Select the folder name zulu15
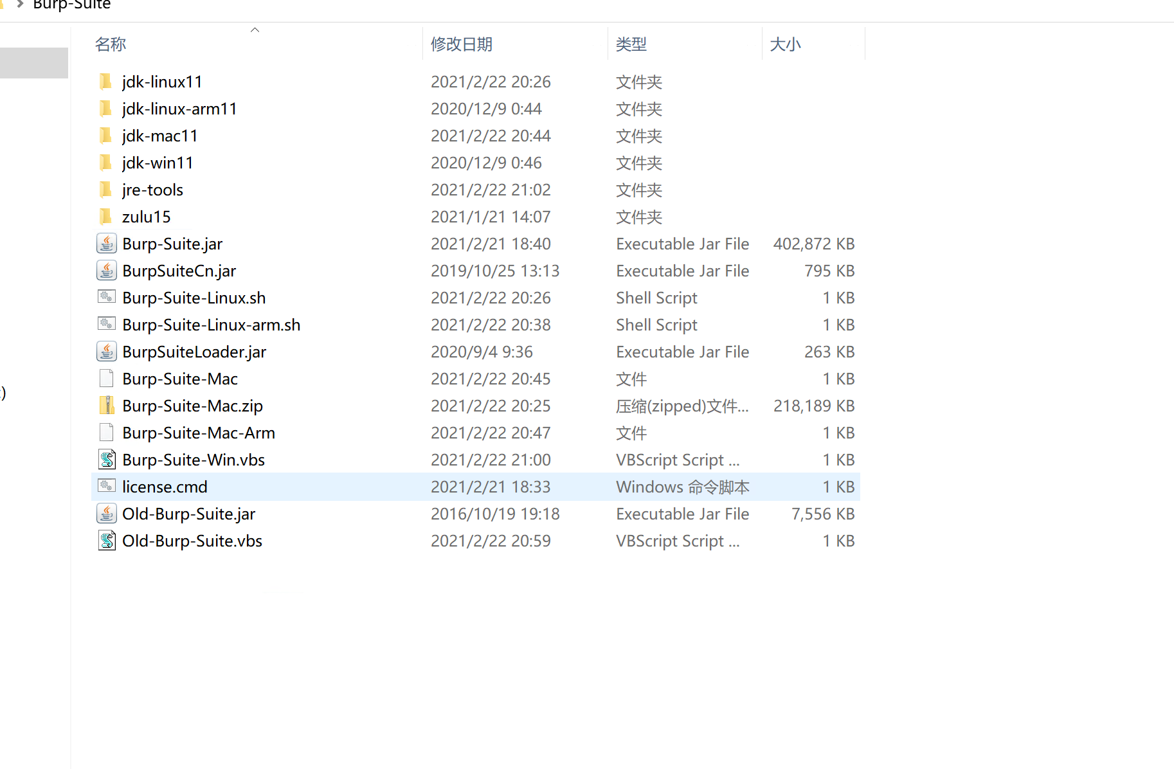This screenshot has width=1174, height=769. tap(147, 217)
